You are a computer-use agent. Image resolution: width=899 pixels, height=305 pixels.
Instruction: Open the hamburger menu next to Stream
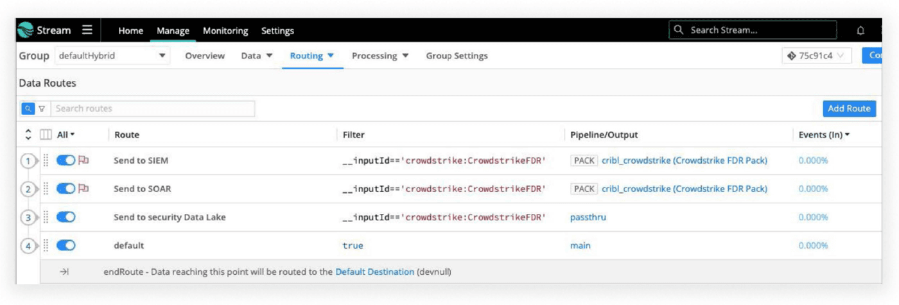point(87,30)
